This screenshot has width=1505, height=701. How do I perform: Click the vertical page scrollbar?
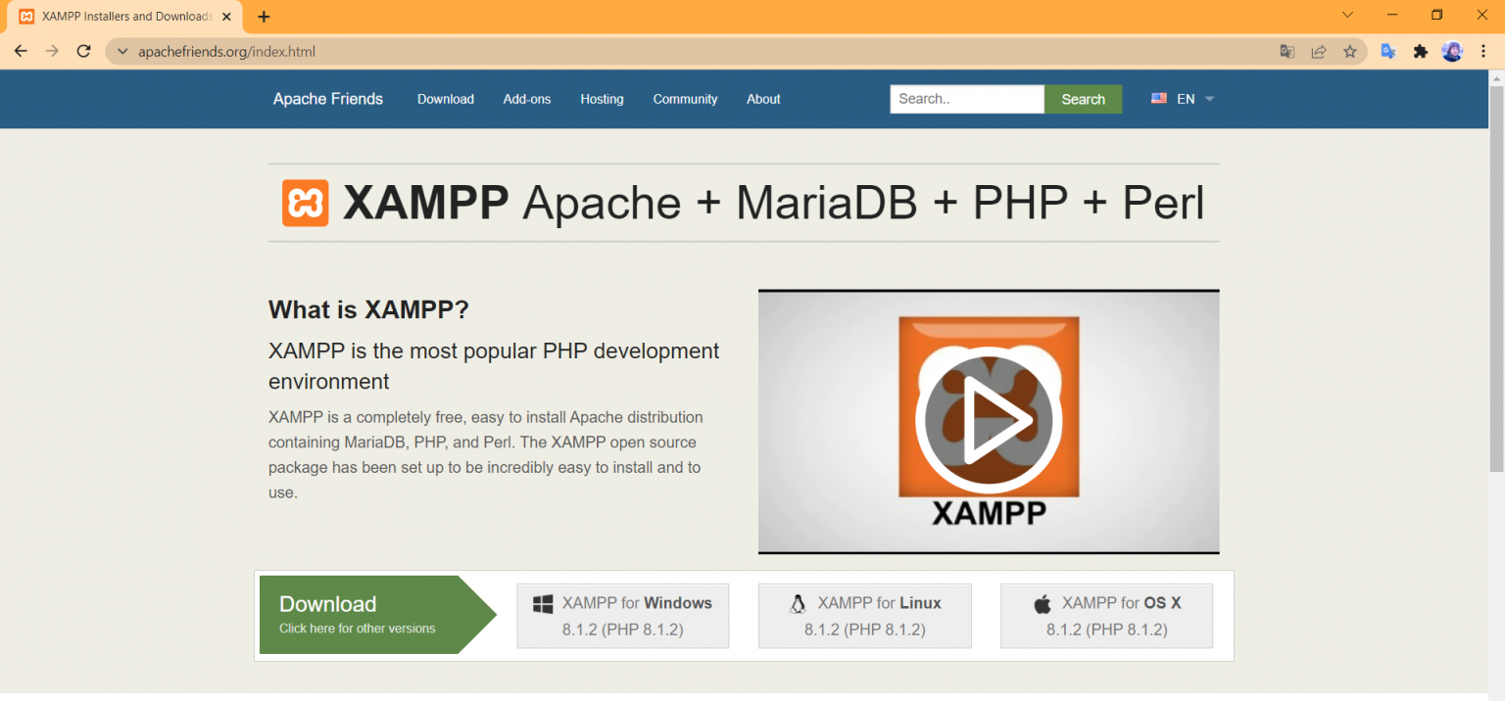click(1496, 294)
